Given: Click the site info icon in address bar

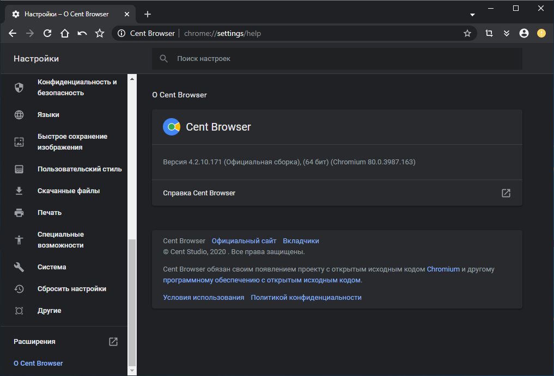Looking at the screenshot, I should [121, 34].
